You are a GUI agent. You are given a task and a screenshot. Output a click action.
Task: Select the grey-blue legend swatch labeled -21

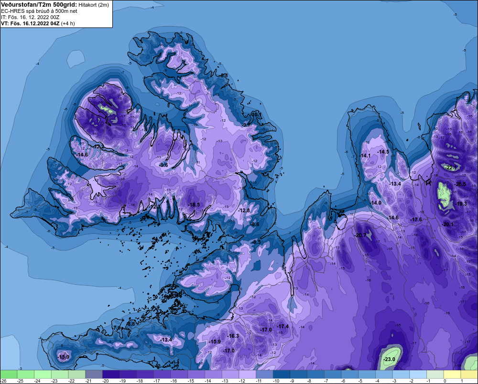pos(94,374)
